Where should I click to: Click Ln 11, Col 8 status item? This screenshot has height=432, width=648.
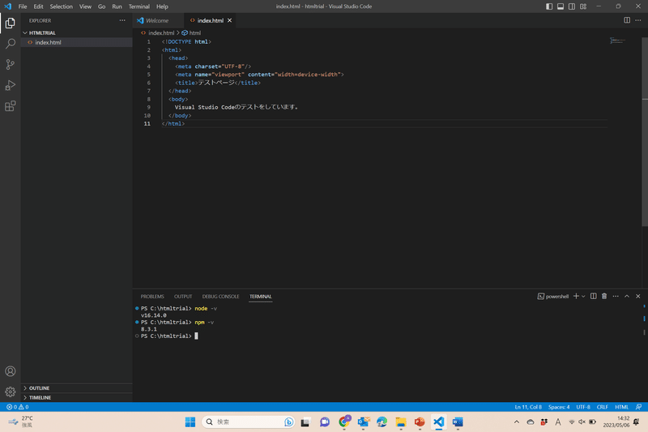pos(528,407)
